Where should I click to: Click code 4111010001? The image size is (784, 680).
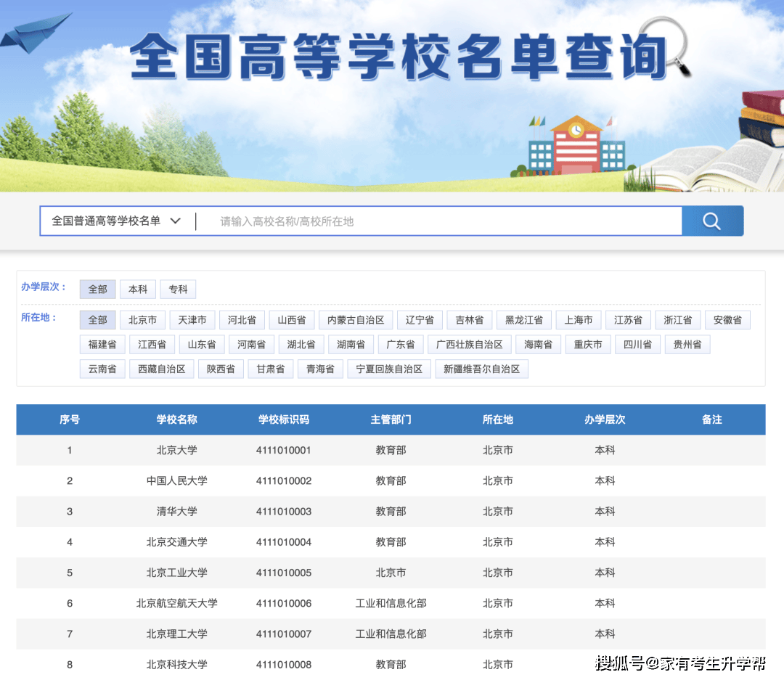284,450
